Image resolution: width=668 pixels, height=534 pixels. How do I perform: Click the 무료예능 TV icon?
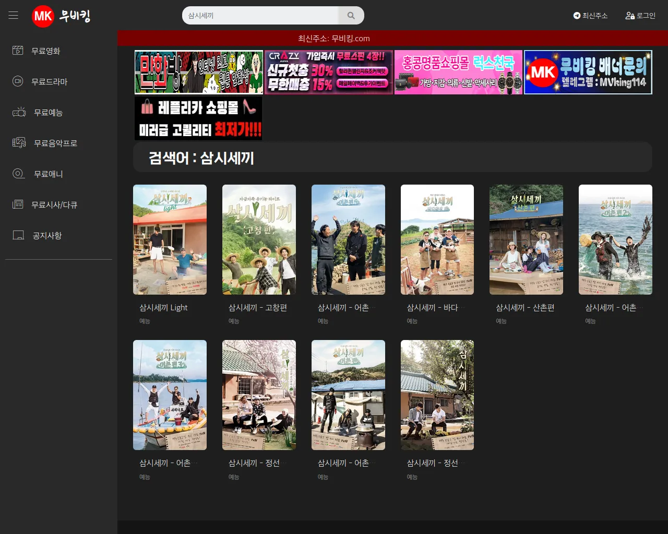pyautogui.click(x=19, y=112)
